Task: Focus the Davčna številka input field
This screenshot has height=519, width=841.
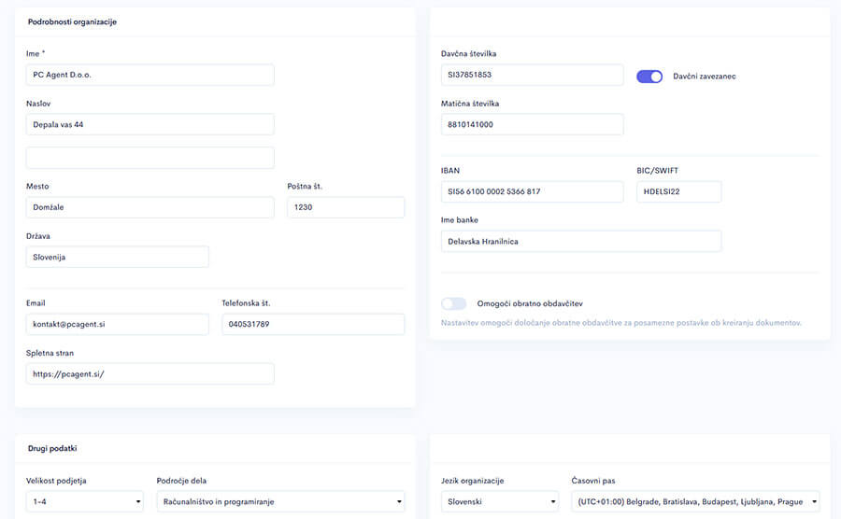Action: pyautogui.click(x=532, y=75)
